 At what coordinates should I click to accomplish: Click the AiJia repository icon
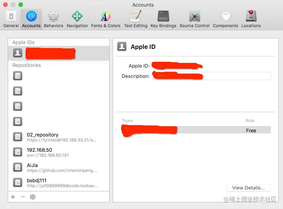click(18, 167)
